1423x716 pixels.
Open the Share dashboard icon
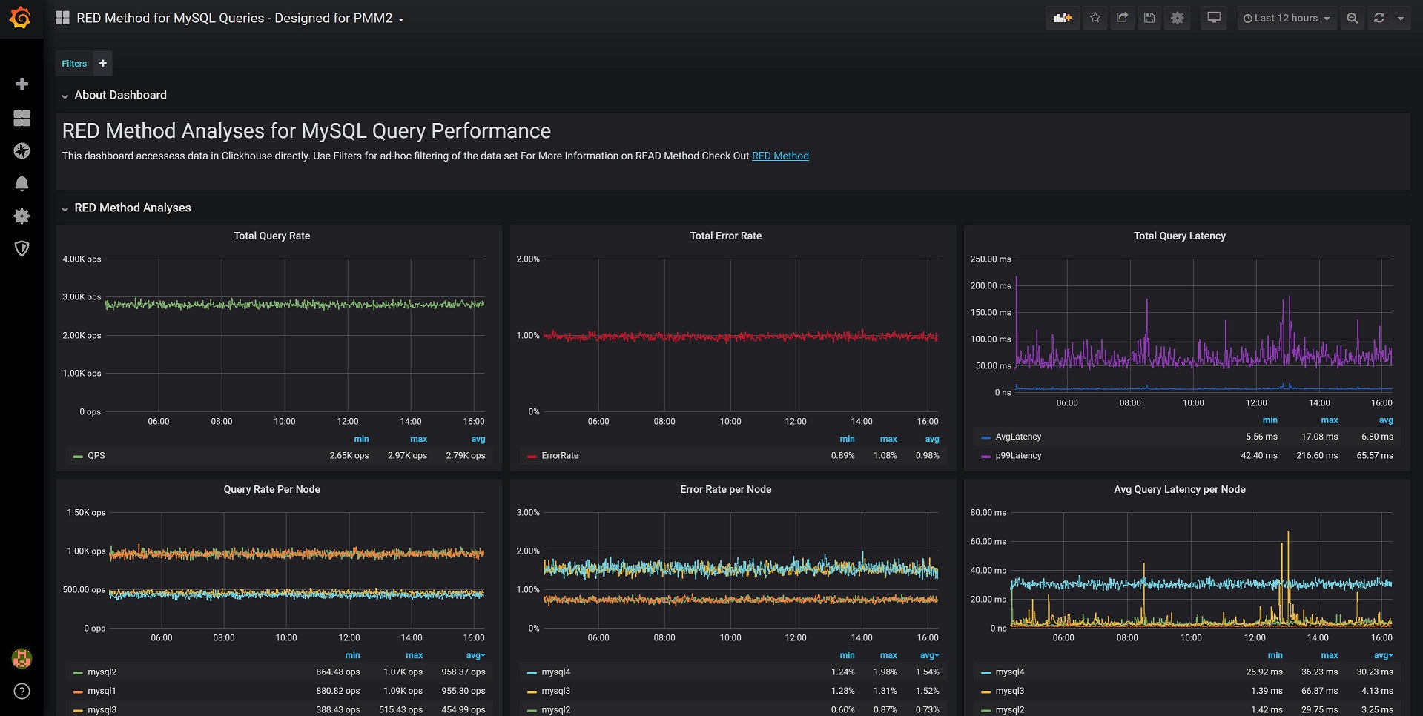point(1123,18)
